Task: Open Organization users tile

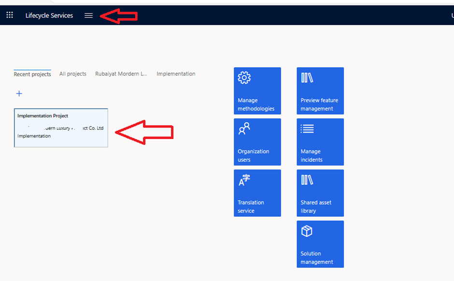Action: [257, 142]
